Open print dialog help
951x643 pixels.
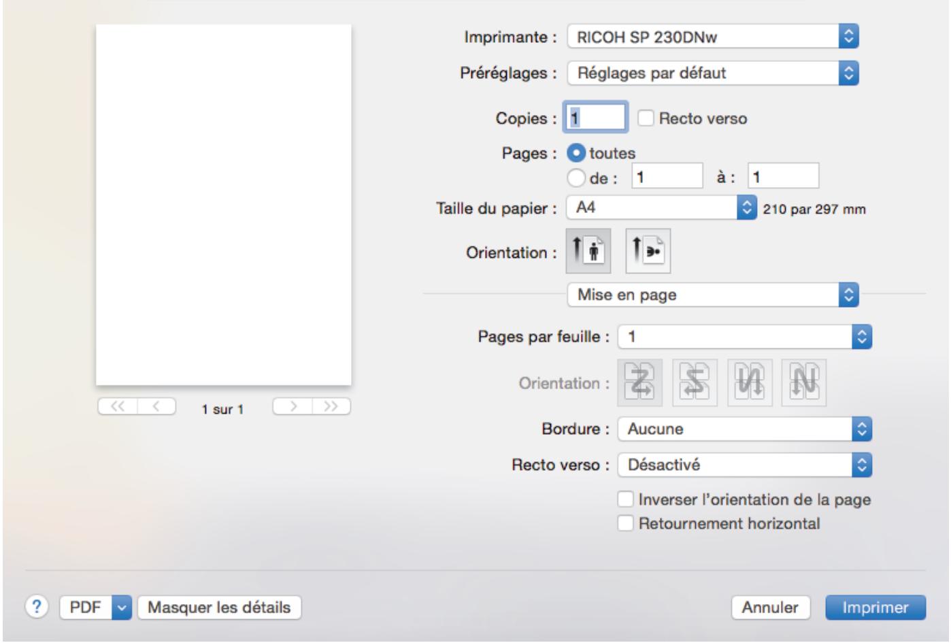pyautogui.click(x=37, y=607)
